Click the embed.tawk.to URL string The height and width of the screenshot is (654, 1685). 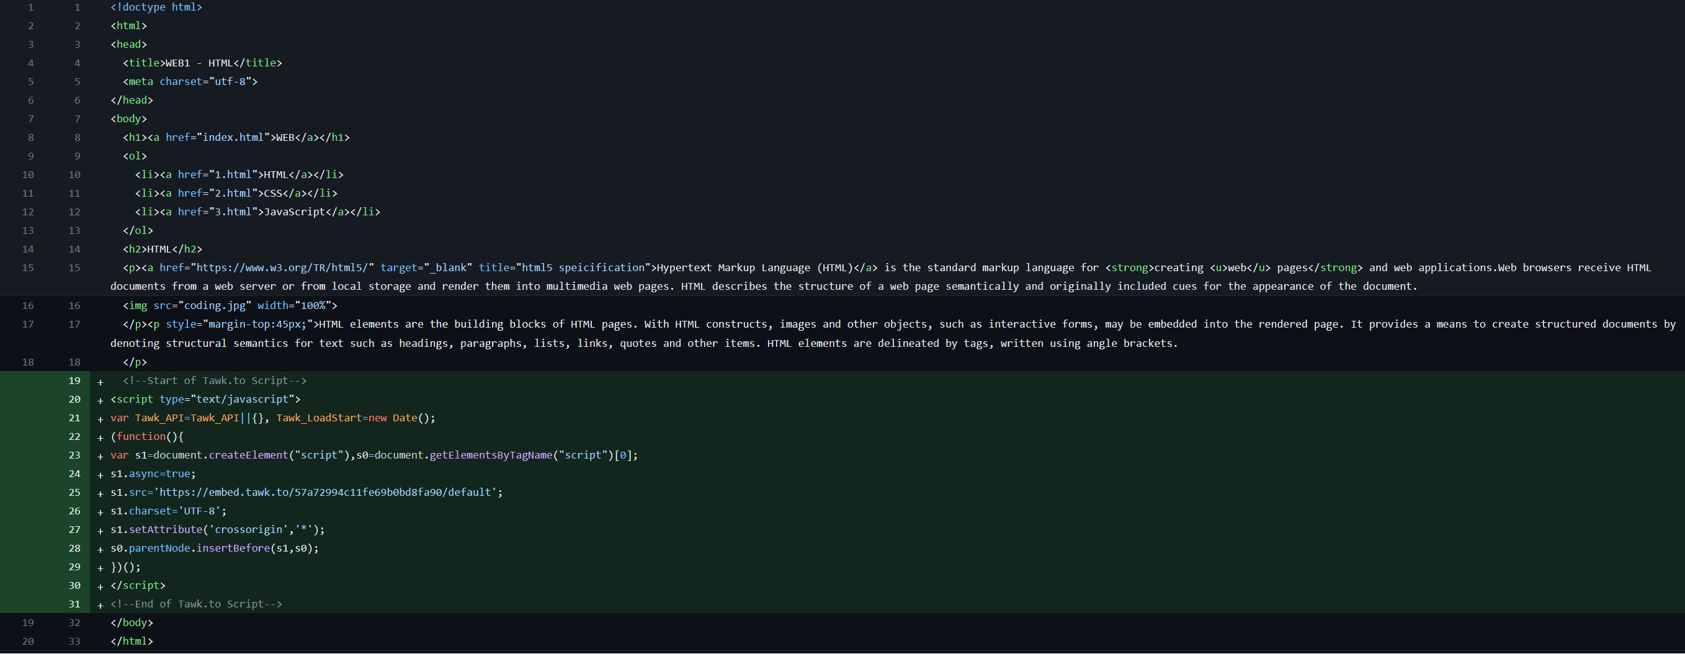(328, 493)
